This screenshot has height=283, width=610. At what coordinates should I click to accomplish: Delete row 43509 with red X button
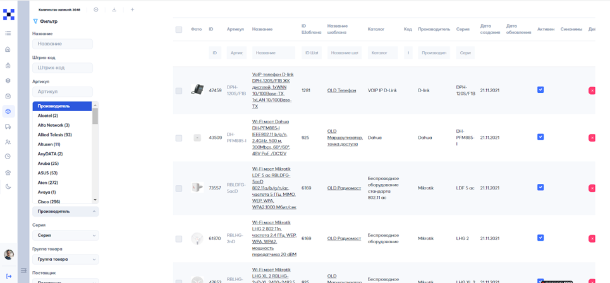click(592, 138)
